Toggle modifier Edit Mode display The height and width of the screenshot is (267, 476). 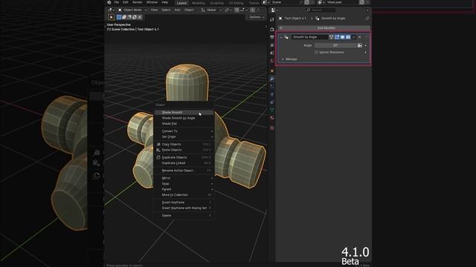click(x=337, y=37)
